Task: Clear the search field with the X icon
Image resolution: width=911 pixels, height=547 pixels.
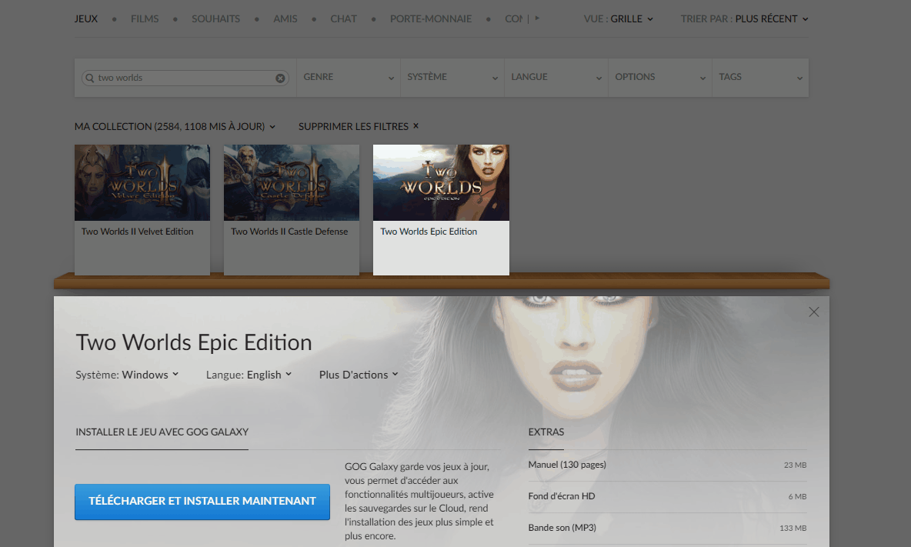Action: [280, 78]
